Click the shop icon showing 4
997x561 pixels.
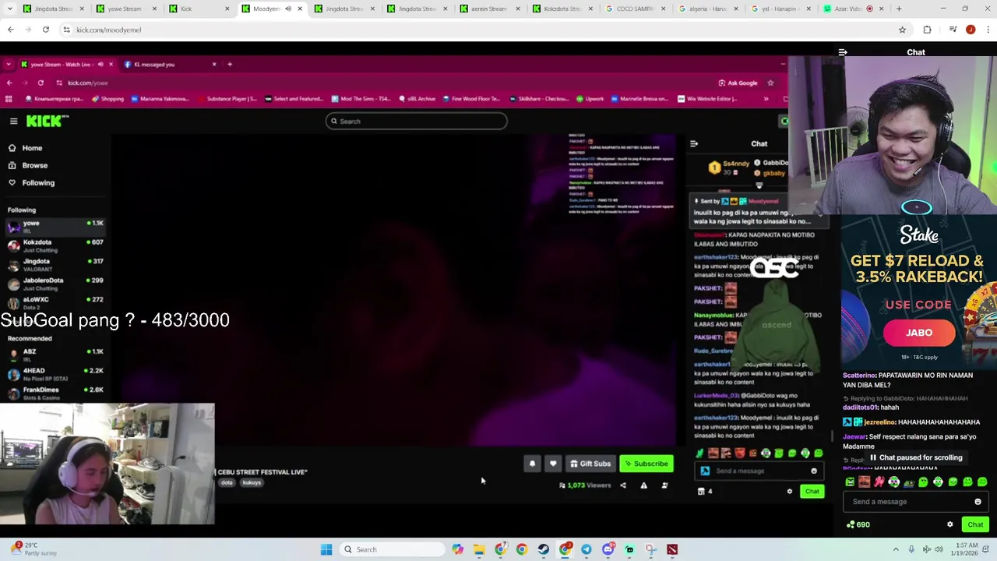coord(705,492)
